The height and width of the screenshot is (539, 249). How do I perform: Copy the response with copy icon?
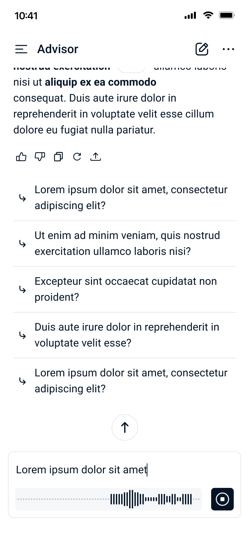point(58,157)
